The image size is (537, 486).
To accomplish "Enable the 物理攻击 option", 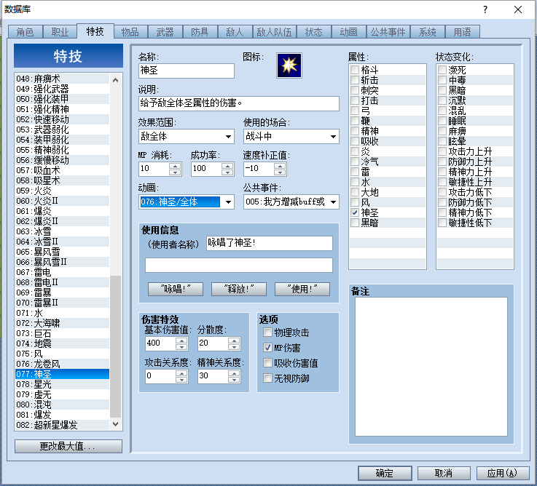I will 267,332.
